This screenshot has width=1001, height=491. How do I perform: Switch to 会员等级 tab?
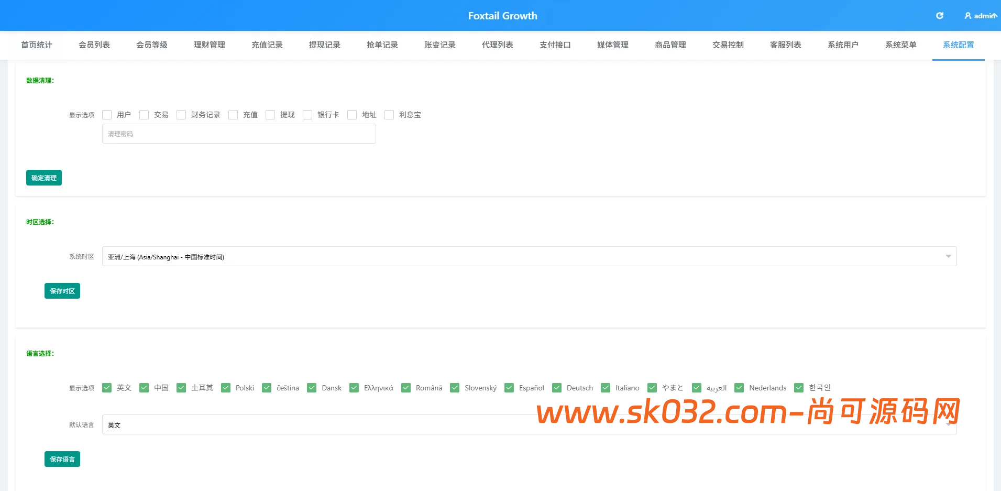[152, 45]
